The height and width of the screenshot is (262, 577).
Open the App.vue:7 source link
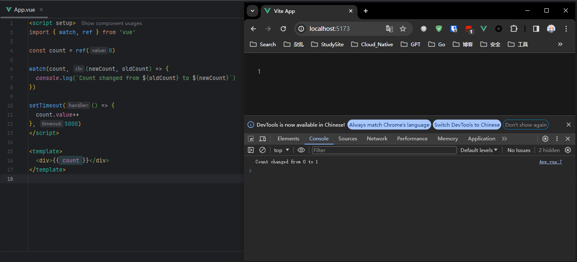[x=551, y=162]
